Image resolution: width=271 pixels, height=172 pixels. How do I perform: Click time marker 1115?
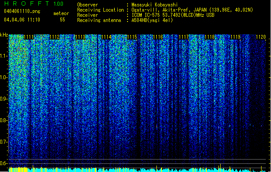tap(132, 37)
